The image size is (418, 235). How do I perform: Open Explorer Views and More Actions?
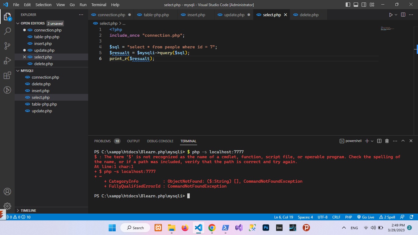(x=81, y=15)
